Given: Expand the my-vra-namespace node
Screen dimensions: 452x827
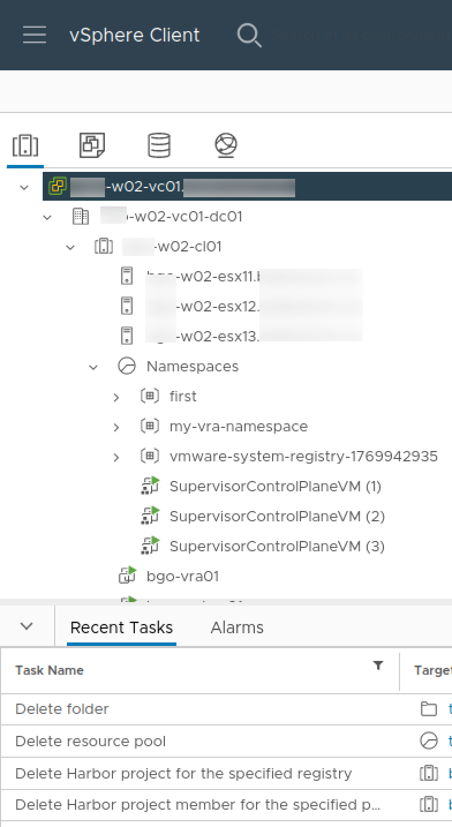Looking at the screenshot, I should coord(116,427).
